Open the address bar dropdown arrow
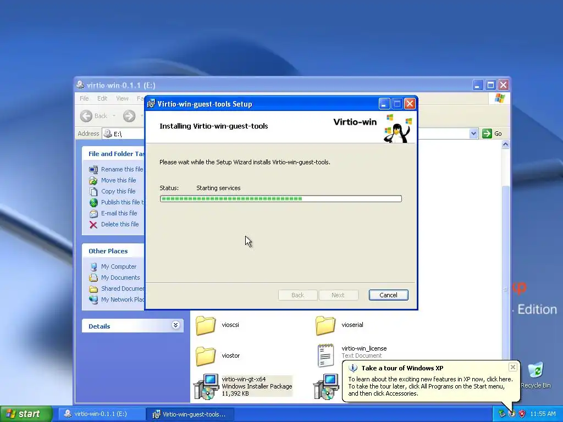The image size is (563, 422). (473, 134)
